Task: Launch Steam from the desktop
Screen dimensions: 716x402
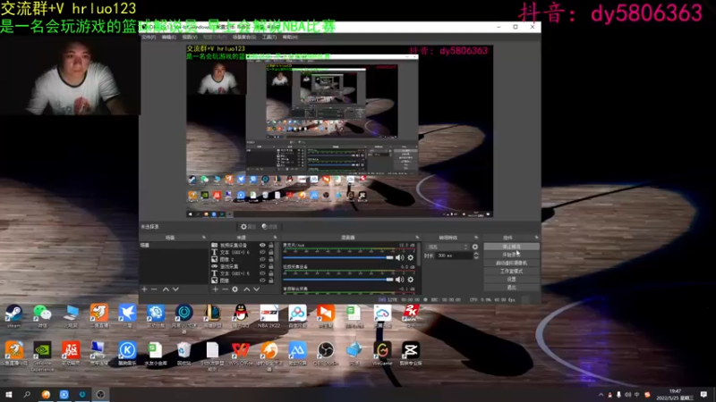Action: click(x=13, y=316)
